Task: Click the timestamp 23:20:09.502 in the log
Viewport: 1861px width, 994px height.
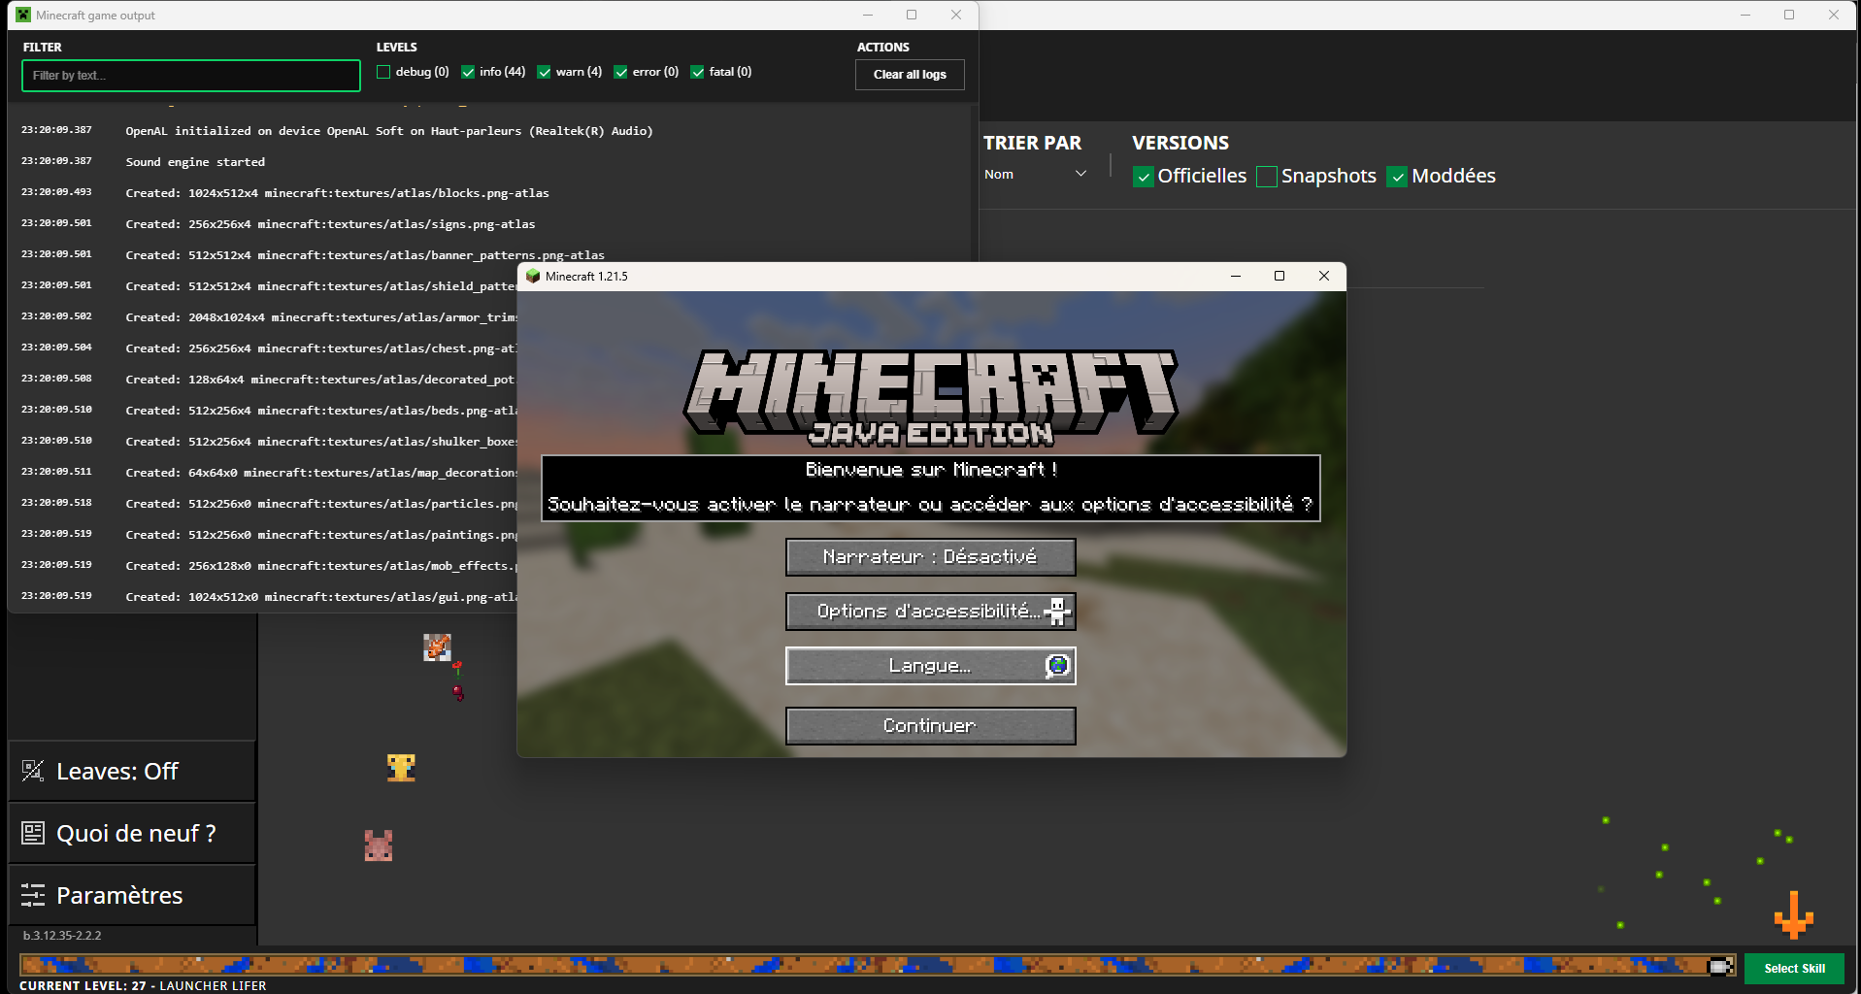Action: click(x=56, y=316)
